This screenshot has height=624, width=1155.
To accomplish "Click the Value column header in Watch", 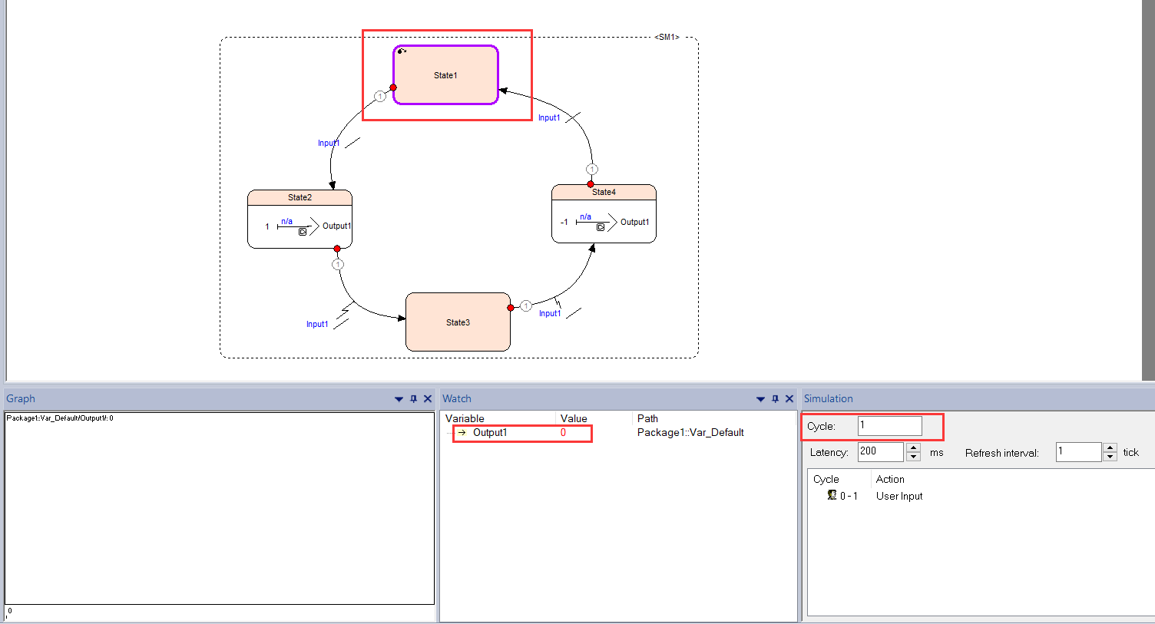I will (x=574, y=418).
